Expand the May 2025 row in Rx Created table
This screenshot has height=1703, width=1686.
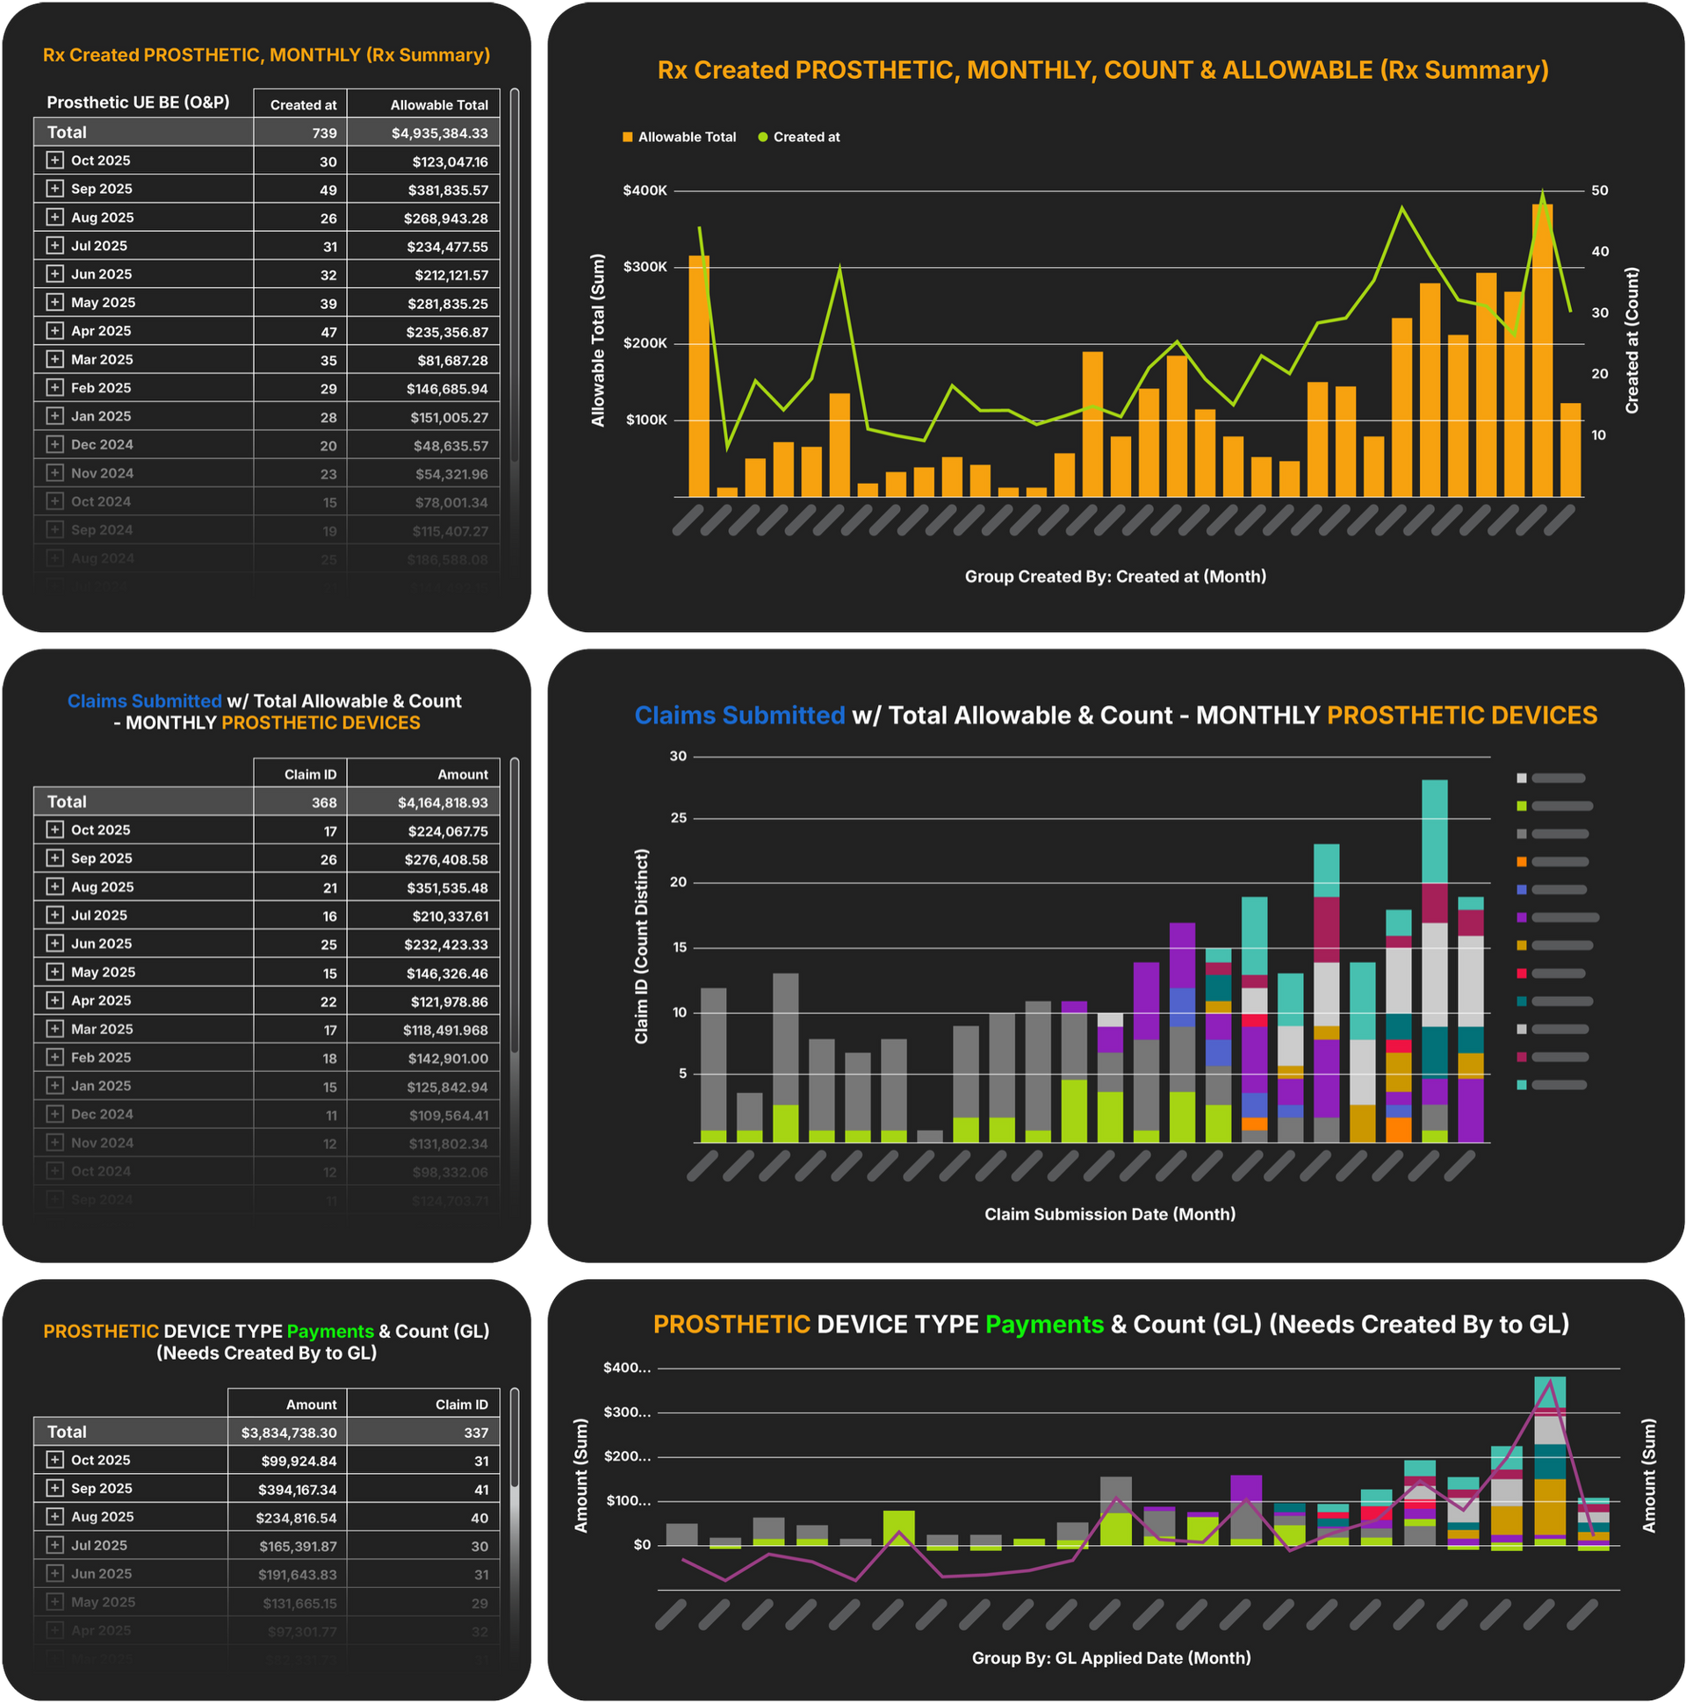[54, 302]
